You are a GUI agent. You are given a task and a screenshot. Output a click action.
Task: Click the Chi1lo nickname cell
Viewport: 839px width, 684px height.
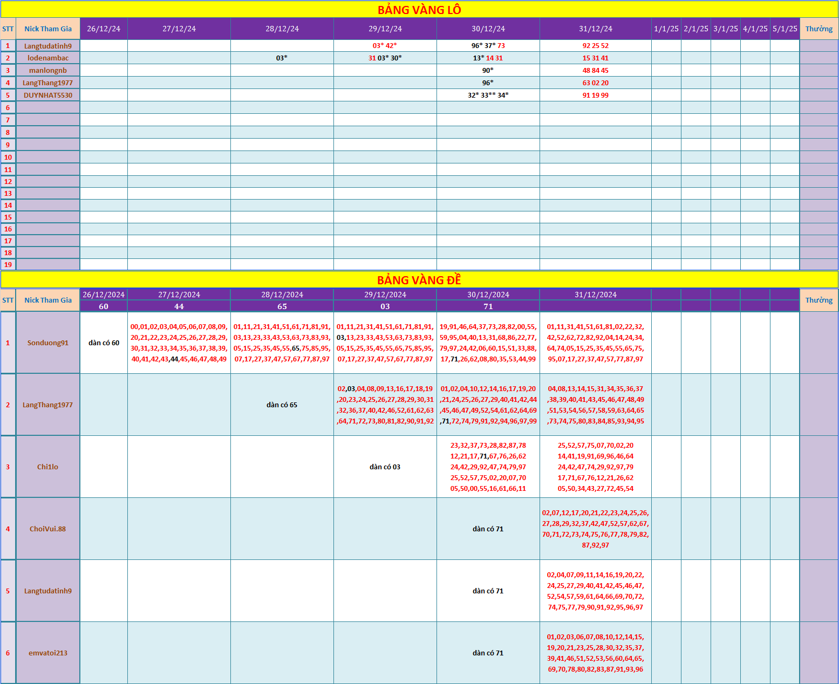[x=48, y=467]
